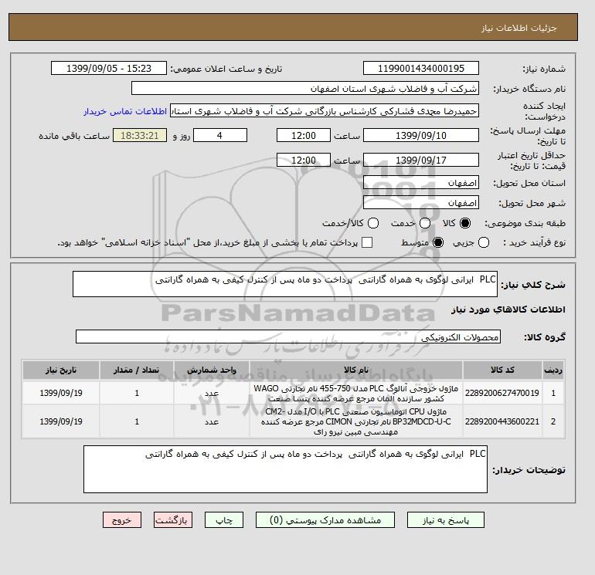595x575 pixels.
Task: Click remaining time countdown 18:33:21
Action: [140, 135]
